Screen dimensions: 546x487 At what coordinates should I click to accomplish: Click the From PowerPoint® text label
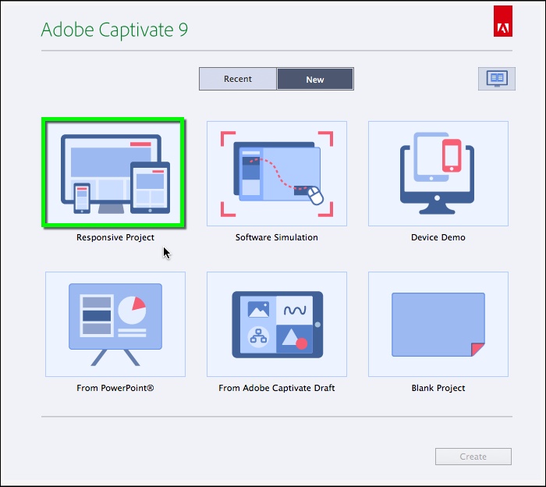pyautogui.click(x=115, y=388)
